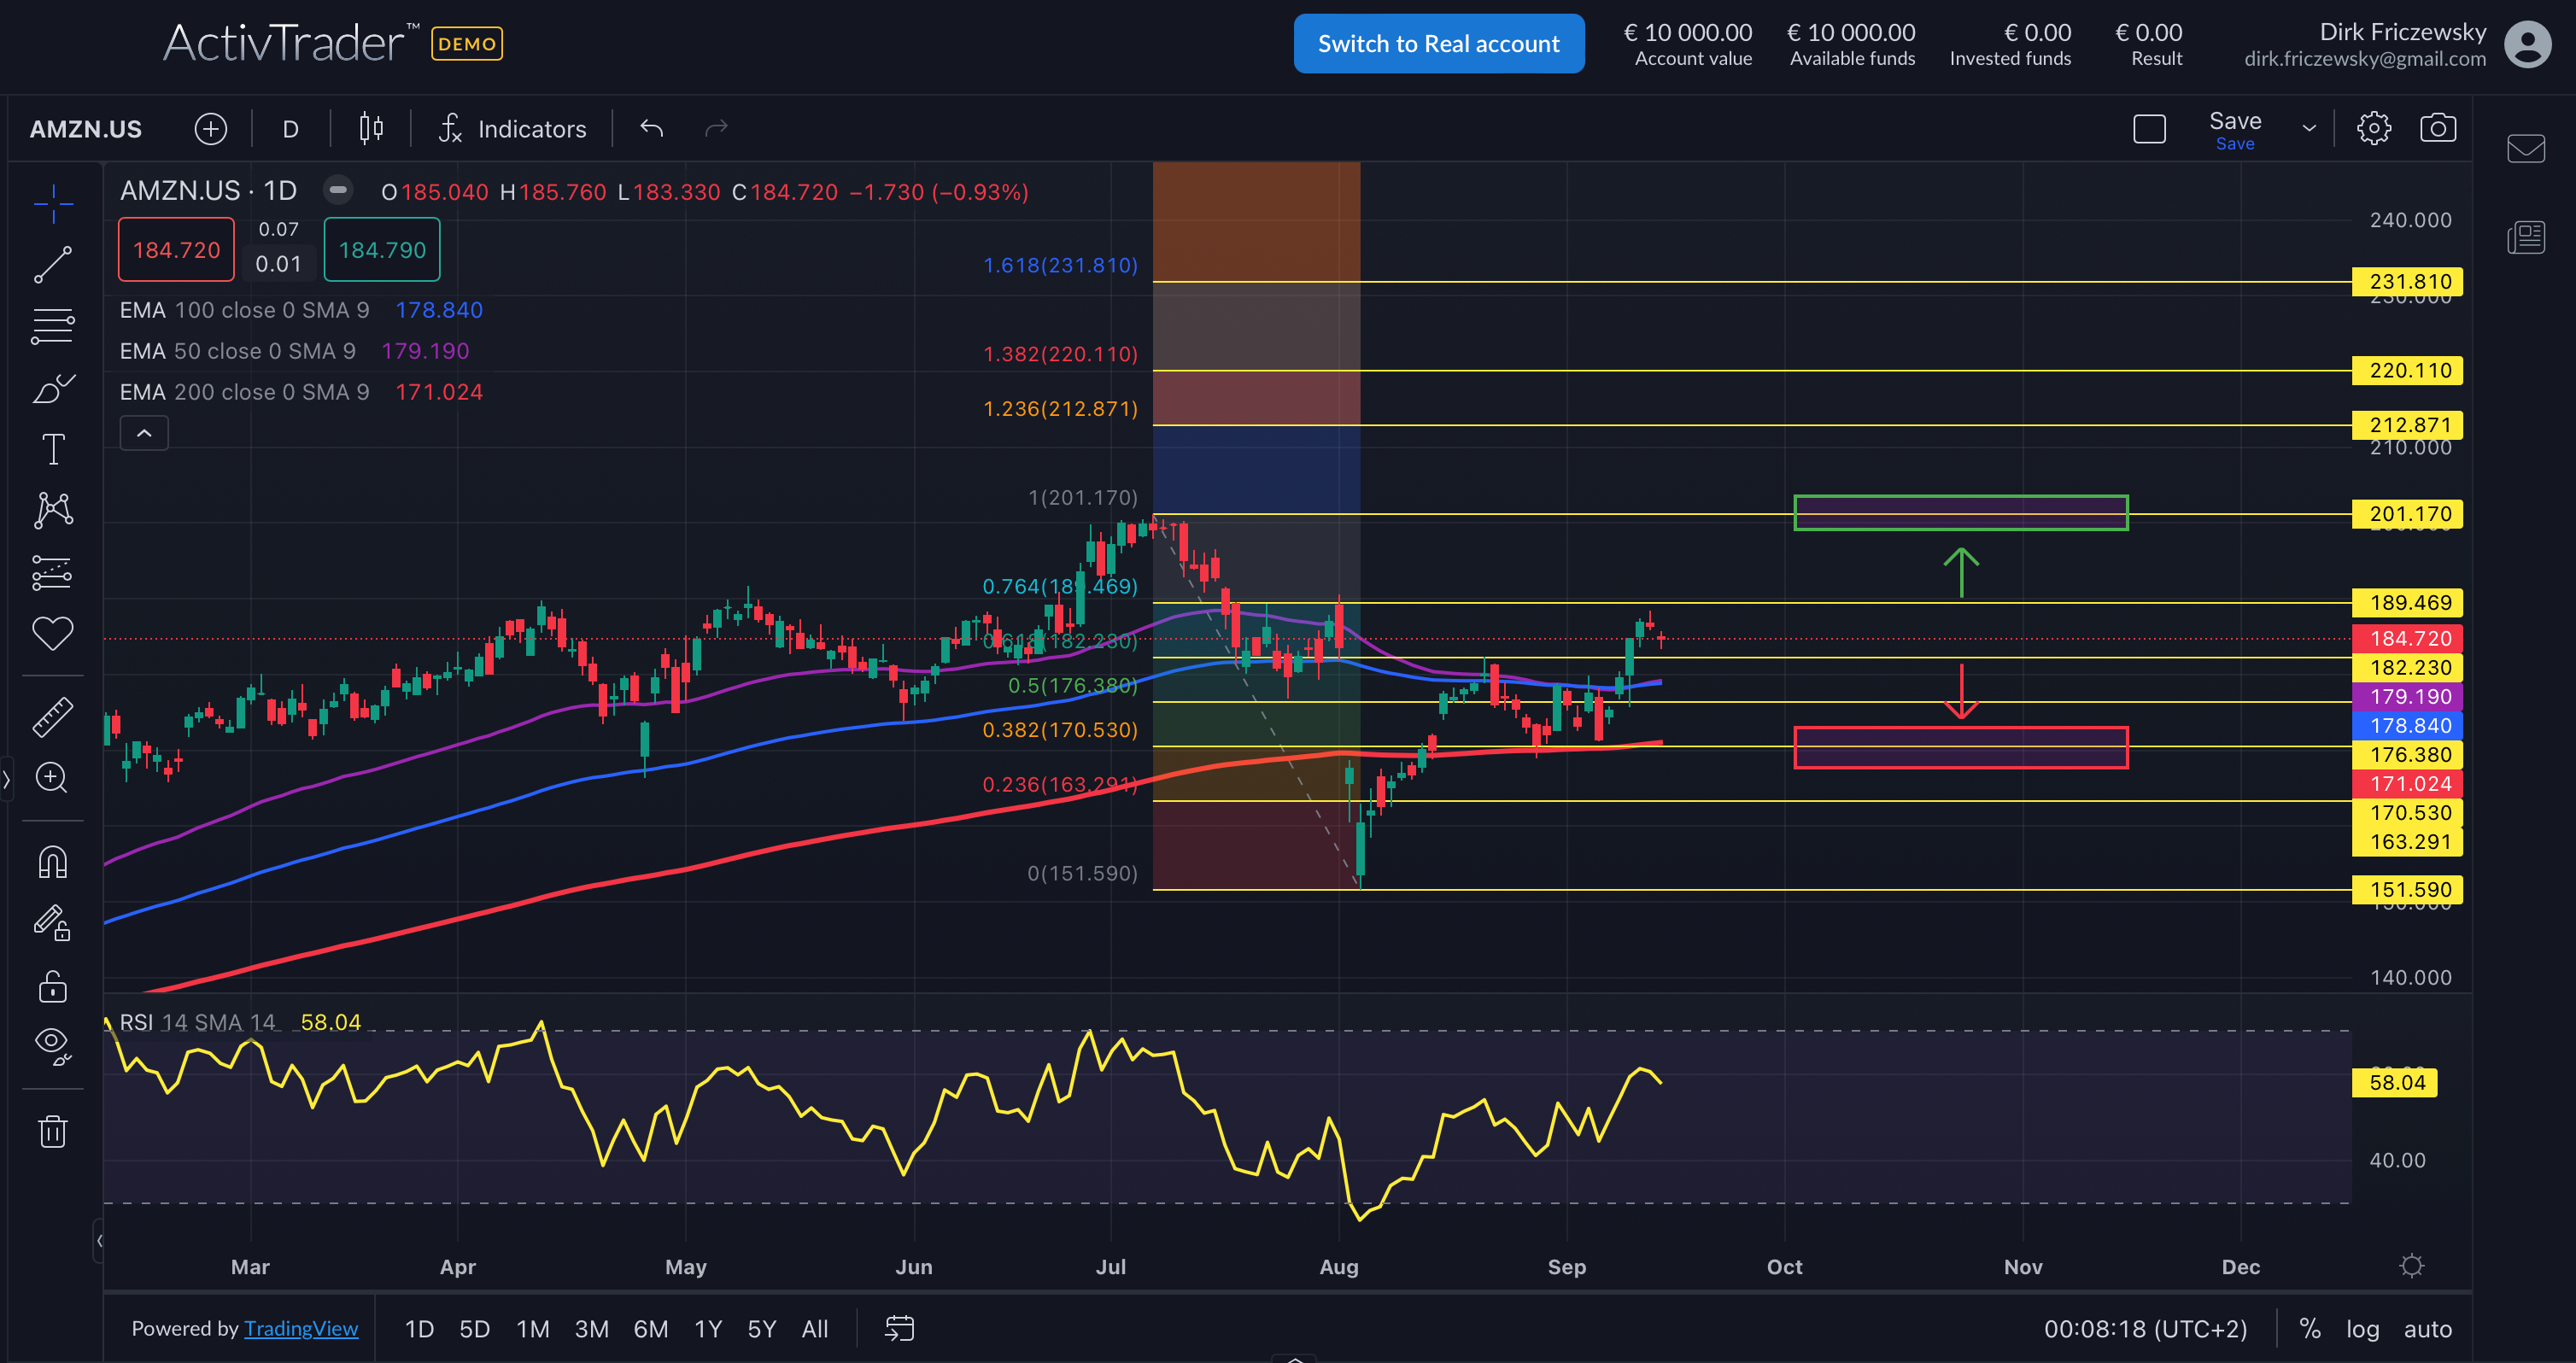Select the brush drawing tool
The height and width of the screenshot is (1363, 2576).
(x=53, y=388)
